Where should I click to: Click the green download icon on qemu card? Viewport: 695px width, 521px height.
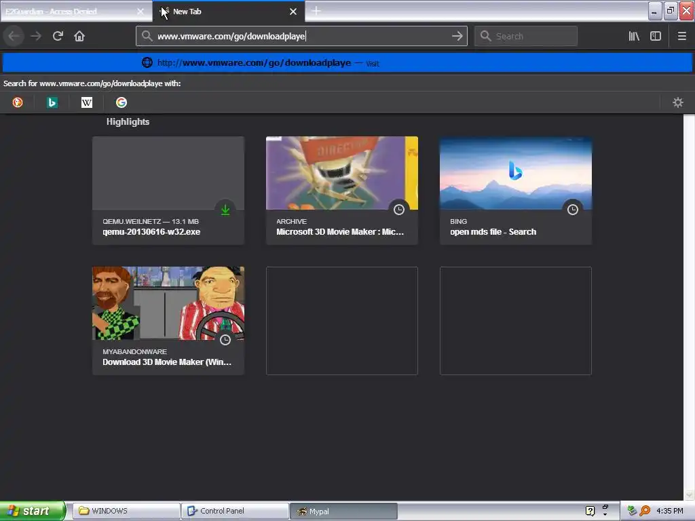point(225,210)
